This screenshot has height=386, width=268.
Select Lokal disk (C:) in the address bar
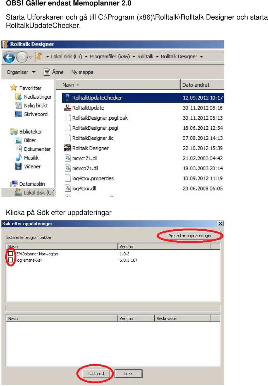[x=66, y=57]
